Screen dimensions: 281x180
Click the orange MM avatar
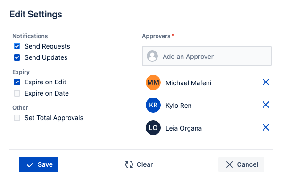click(x=153, y=82)
